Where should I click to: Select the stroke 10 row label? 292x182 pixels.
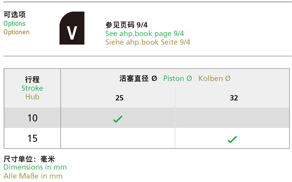pos(32,118)
